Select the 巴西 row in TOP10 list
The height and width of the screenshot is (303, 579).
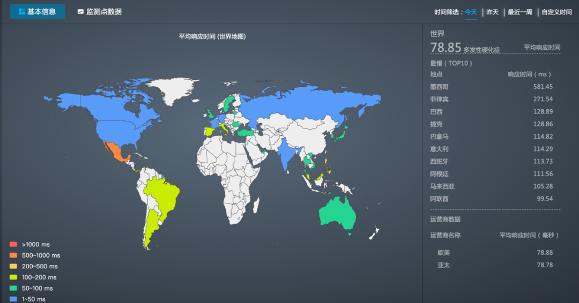(x=492, y=112)
